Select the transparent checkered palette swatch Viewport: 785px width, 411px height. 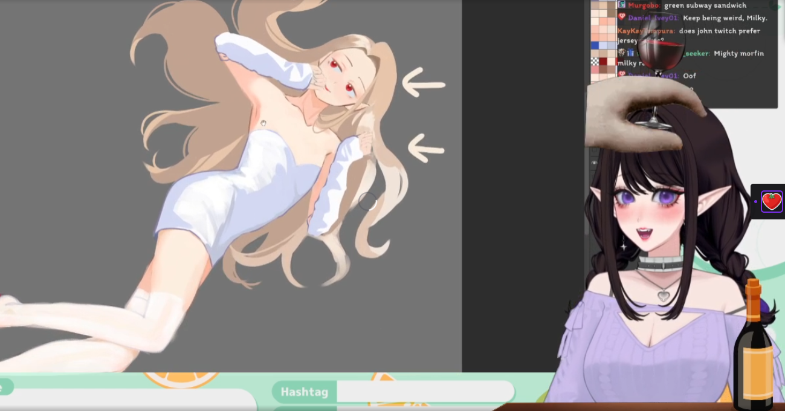click(x=595, y=61)
